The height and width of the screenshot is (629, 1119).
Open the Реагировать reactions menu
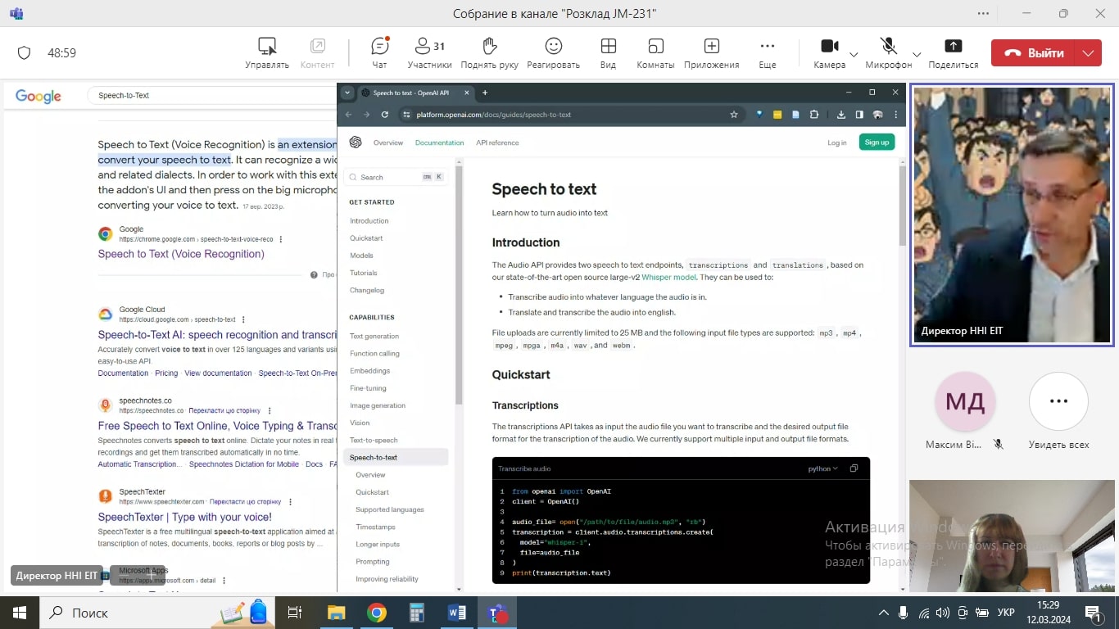pyautogui.click(x=553, y=52)
